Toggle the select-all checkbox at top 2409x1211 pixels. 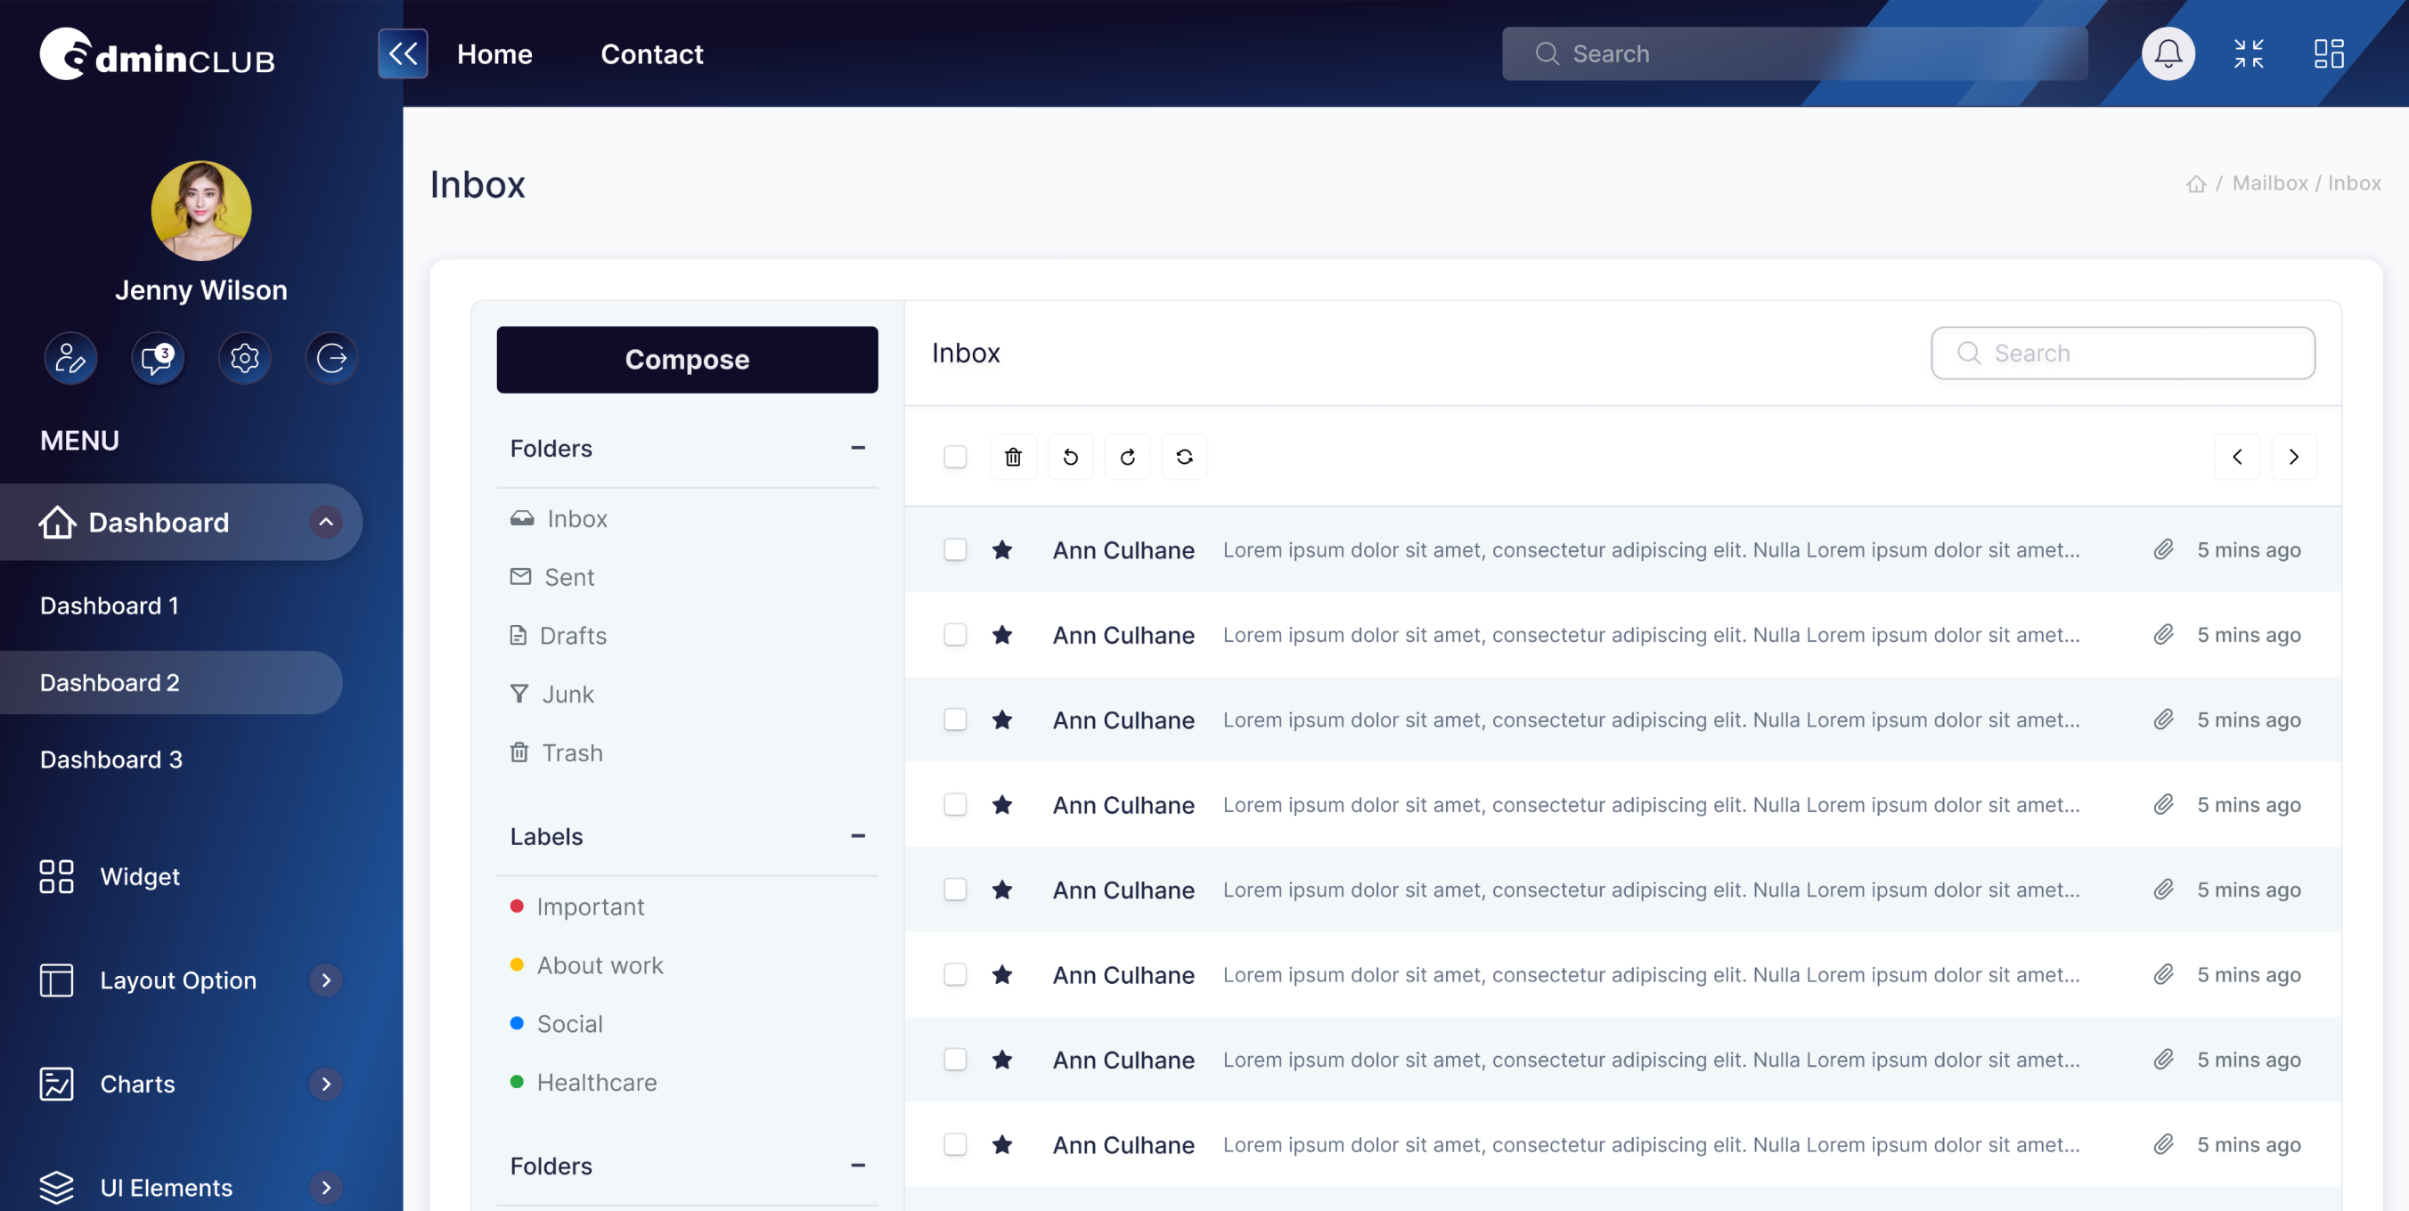coord(955,456)
